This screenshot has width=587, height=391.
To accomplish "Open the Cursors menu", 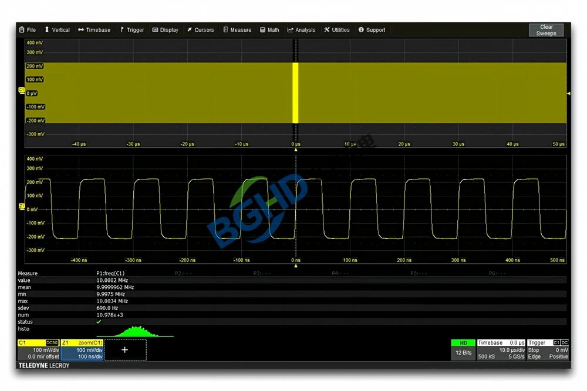I will 201,30.
